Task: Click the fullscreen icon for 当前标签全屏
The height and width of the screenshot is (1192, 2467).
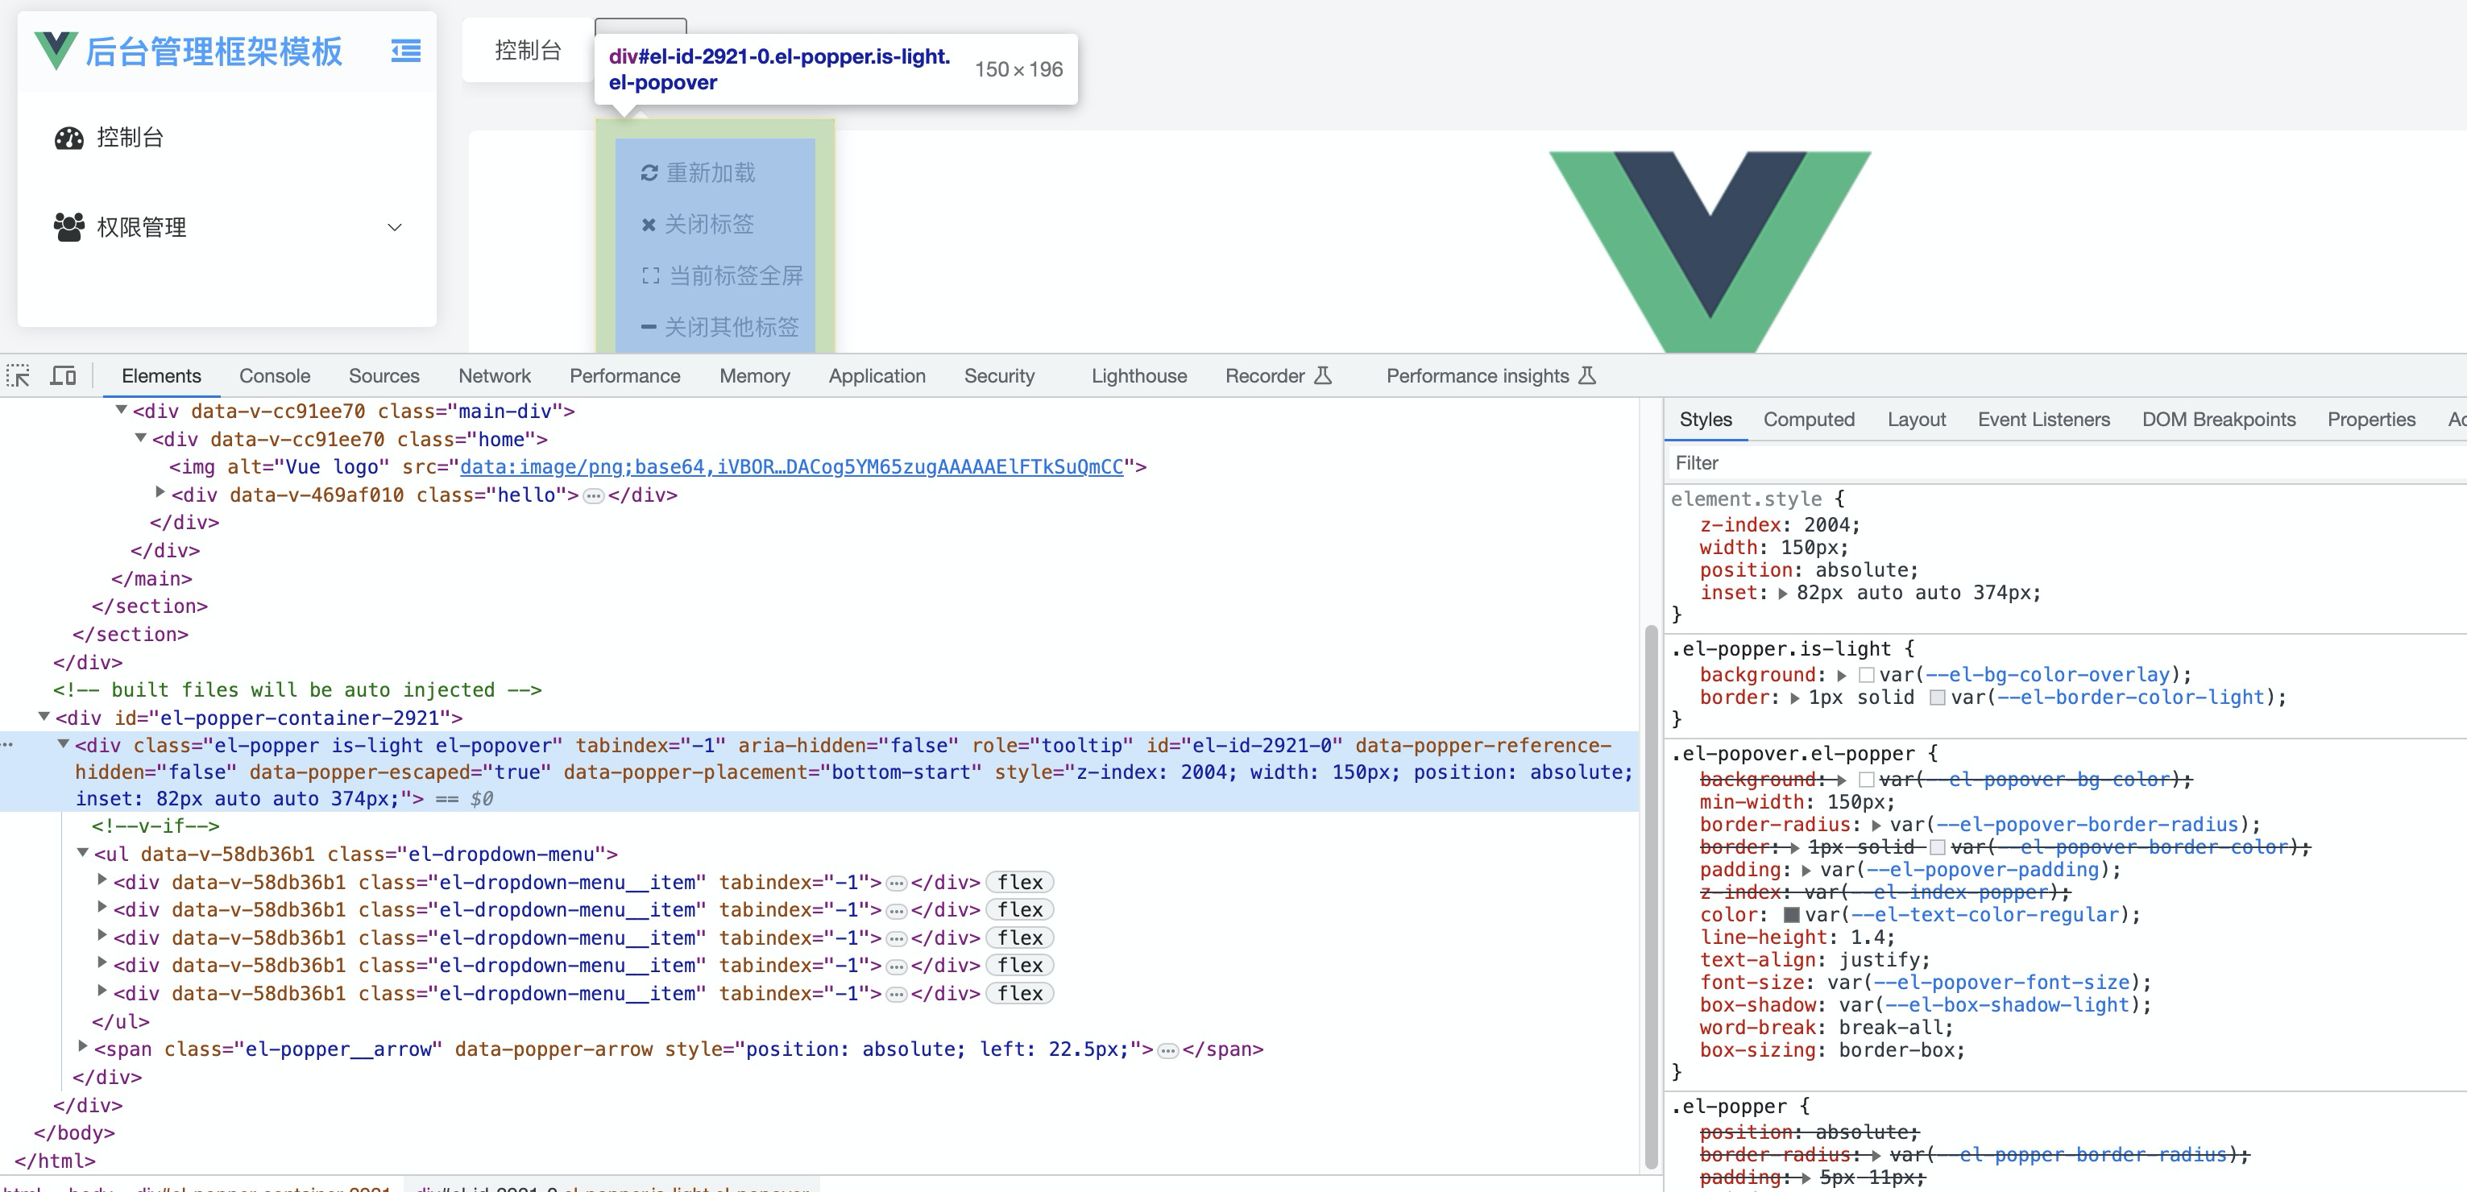Action: click(x=650, y=275)
